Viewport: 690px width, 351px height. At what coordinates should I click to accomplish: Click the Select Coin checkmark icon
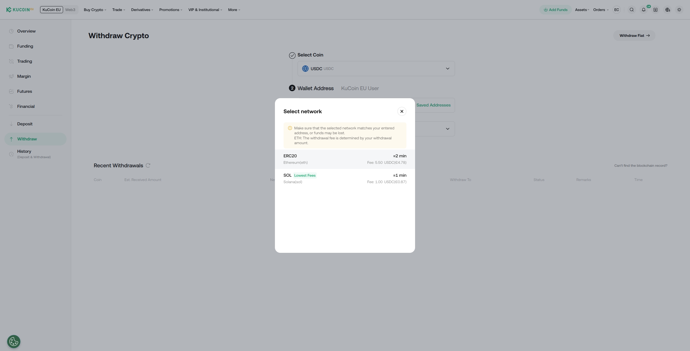click(292, 55)
